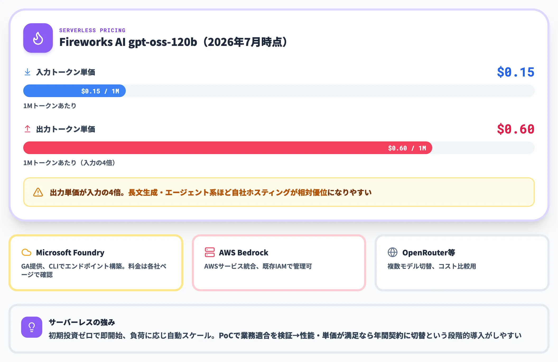Click the 入力トークン単価 label
Viewport: 558px width, 362px height.
[66, 72]
